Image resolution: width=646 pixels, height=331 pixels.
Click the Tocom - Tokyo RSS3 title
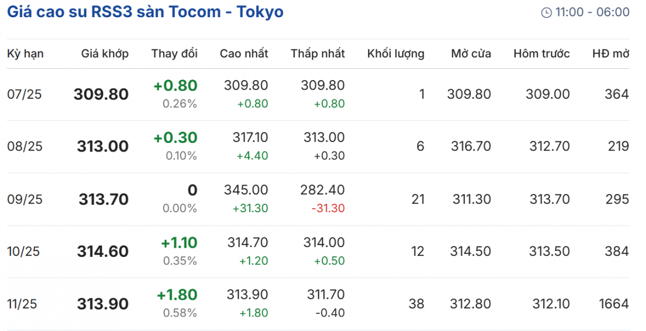[145, 12]
